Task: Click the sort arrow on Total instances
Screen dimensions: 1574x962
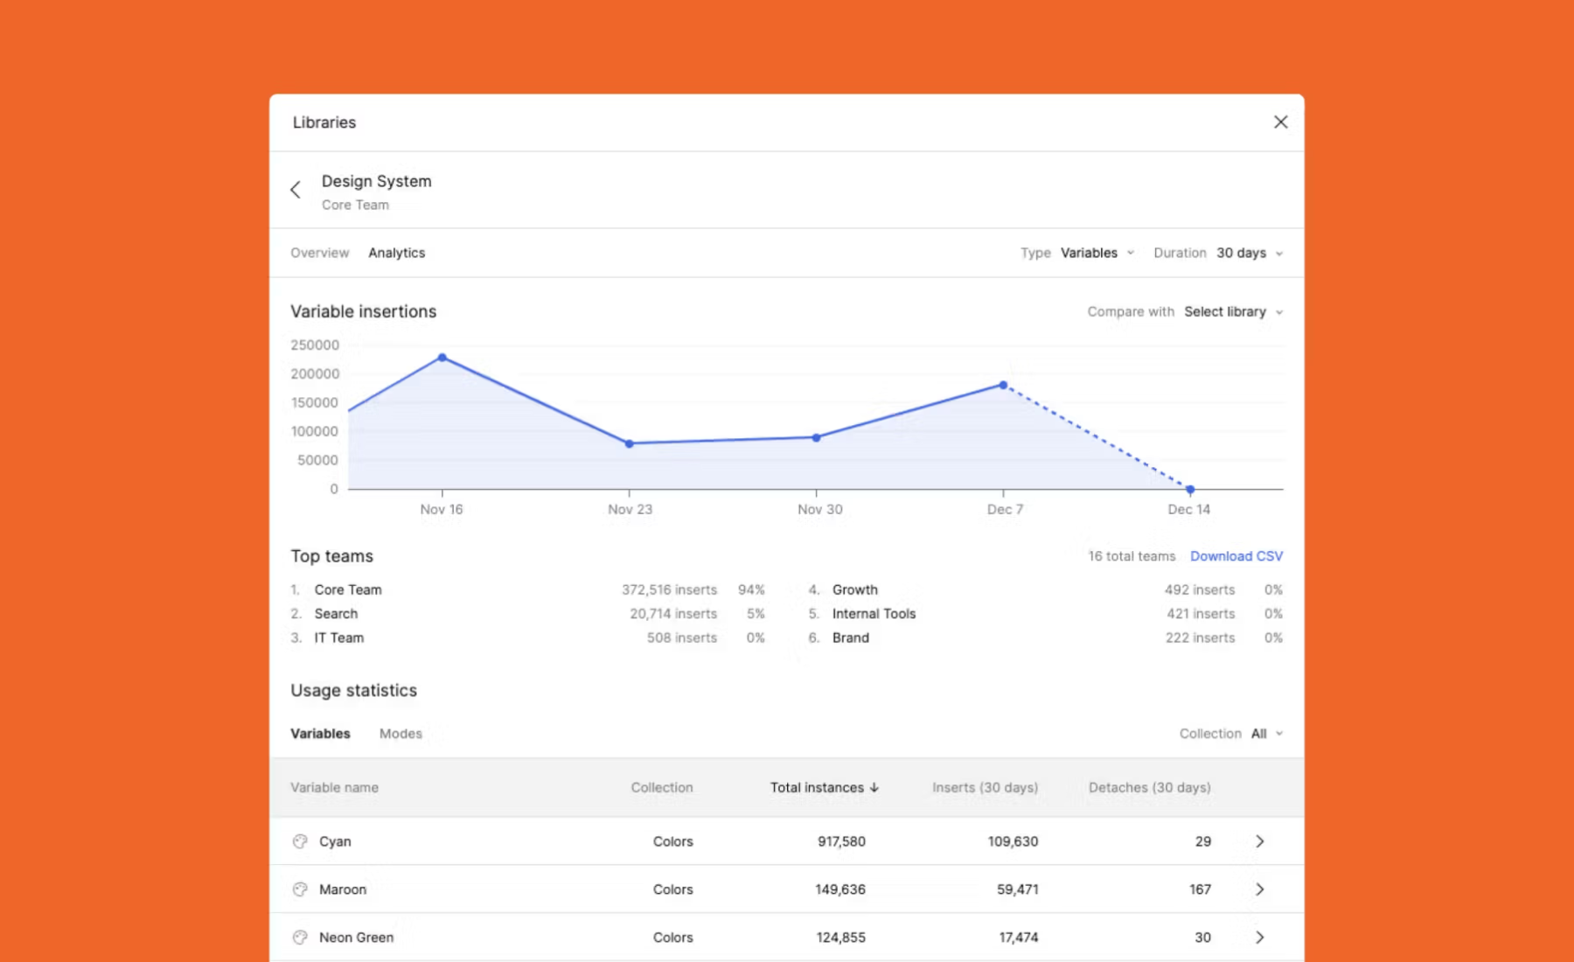Action: (874, 788)
